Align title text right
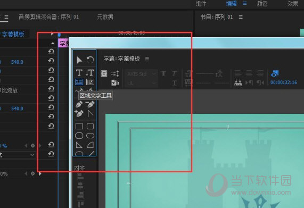Image resolution: width=304 pixels, height=208 pixels. [x=260, y=73]
